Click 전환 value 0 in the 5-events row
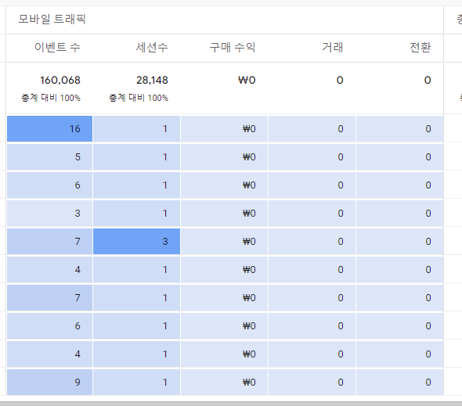Viewport: 462px width, 406px height. [400, 157]
